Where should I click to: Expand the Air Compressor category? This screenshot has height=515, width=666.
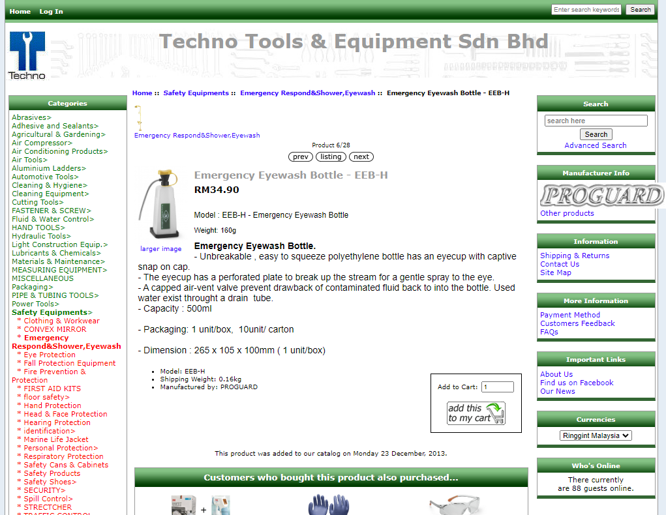(x=42, y=143)
